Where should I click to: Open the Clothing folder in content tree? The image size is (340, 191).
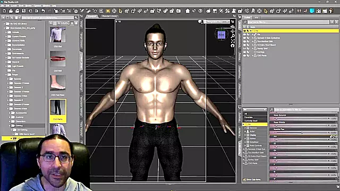pyautogui.click(x=19, y=126)
